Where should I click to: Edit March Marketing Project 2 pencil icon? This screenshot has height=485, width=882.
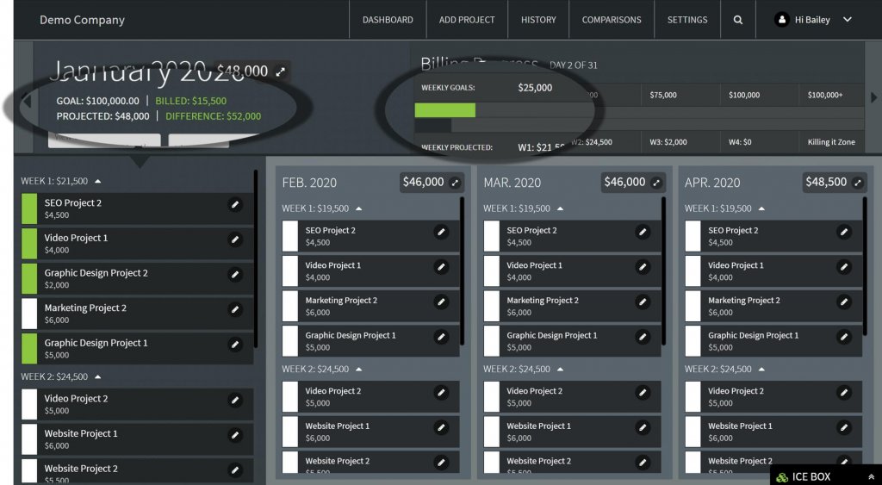point(643,302)
